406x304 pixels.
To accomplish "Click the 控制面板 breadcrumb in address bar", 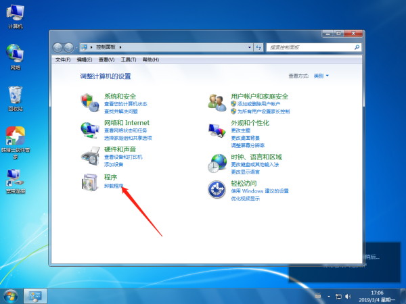I will 106,47.
